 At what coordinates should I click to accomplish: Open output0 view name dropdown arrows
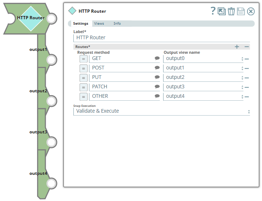point(242,59)
